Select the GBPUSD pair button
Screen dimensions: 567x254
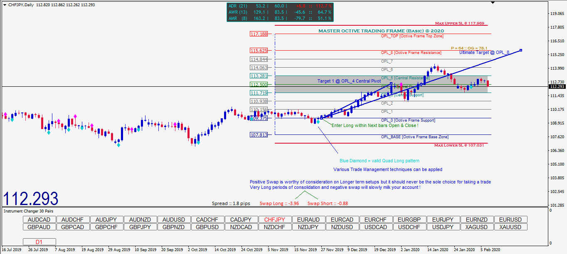point(207,227)
